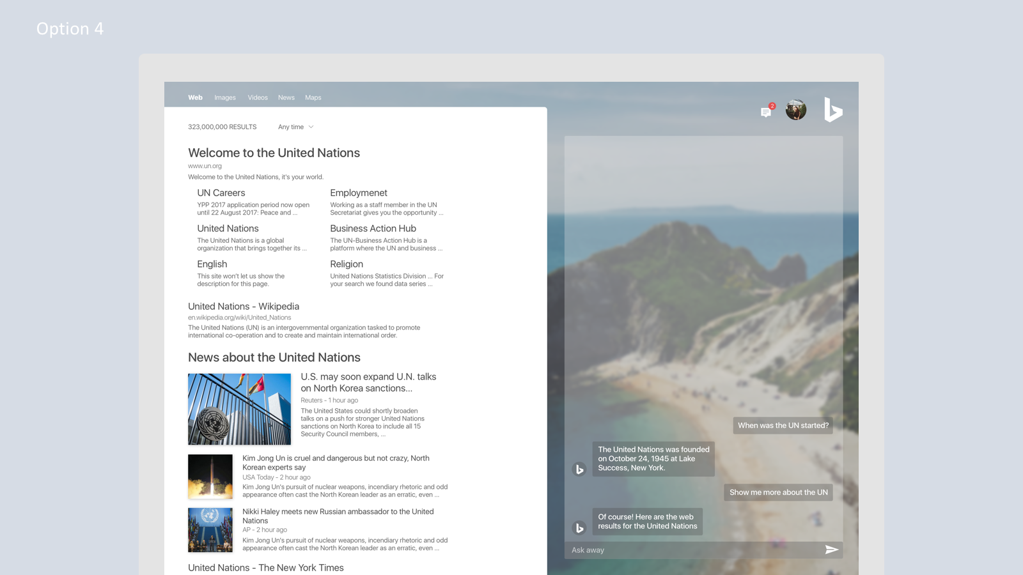The width and height of the screenshot is (1023, 575).
Task: Switch to the Web tab
Action: click(195, 98)
